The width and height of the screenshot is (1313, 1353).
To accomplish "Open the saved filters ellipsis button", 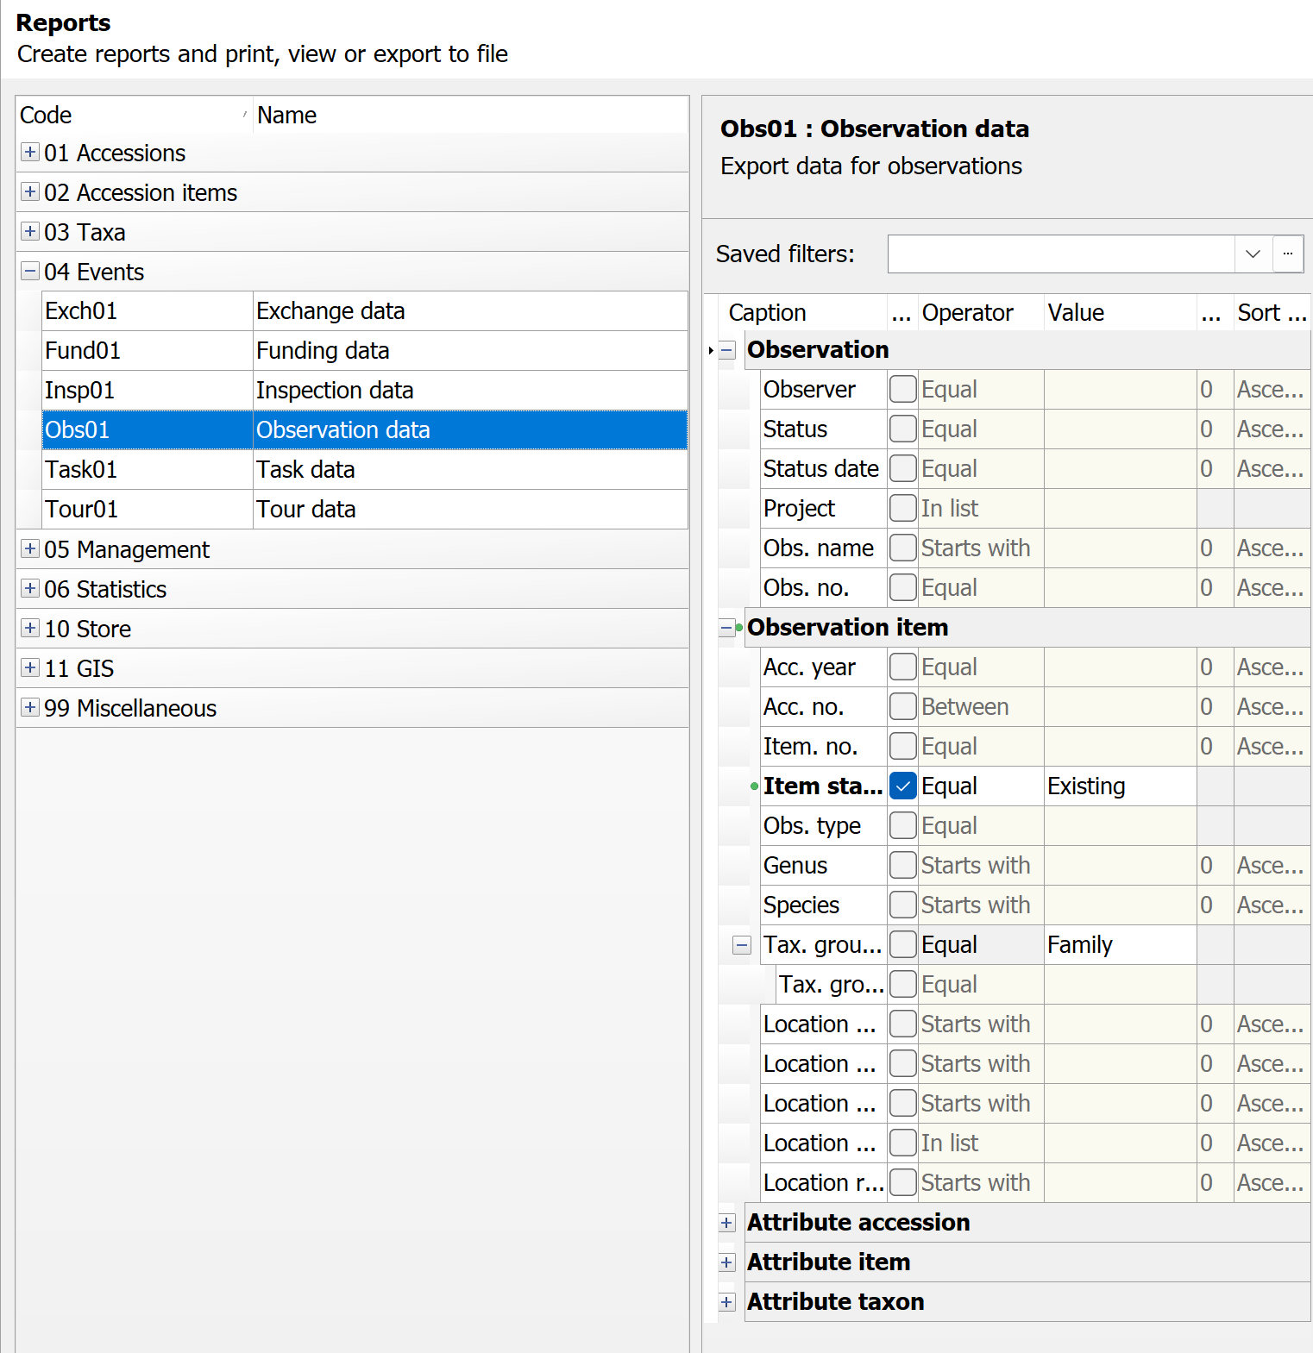I will point(1288,254).
